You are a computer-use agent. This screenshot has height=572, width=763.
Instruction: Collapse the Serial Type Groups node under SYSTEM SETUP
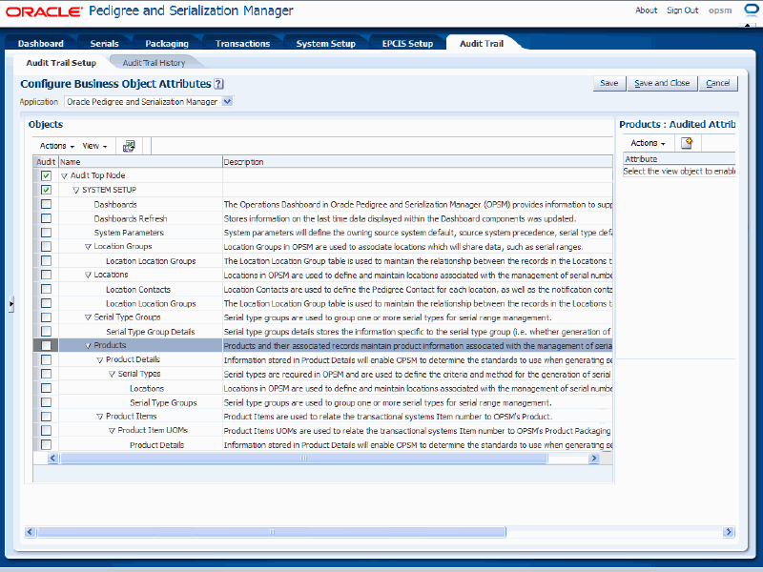(x=88, y=317)
